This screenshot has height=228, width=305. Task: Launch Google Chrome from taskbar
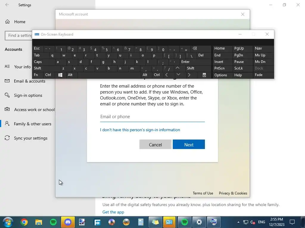(24, 222)
